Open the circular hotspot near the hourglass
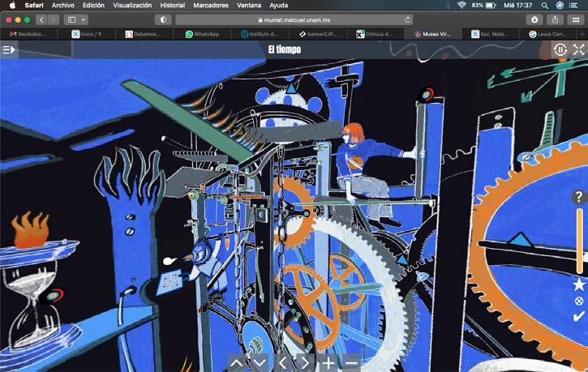 pyautogui.click(x=54, y=296)
